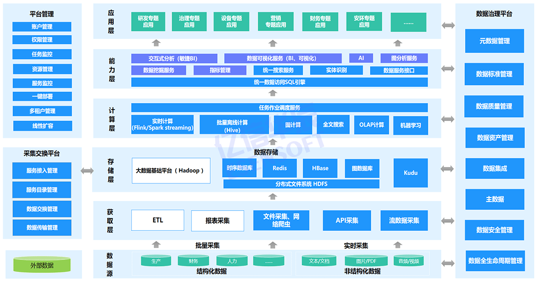
Task: Click the ETL box in 获取层
Action: pos(158,220)
